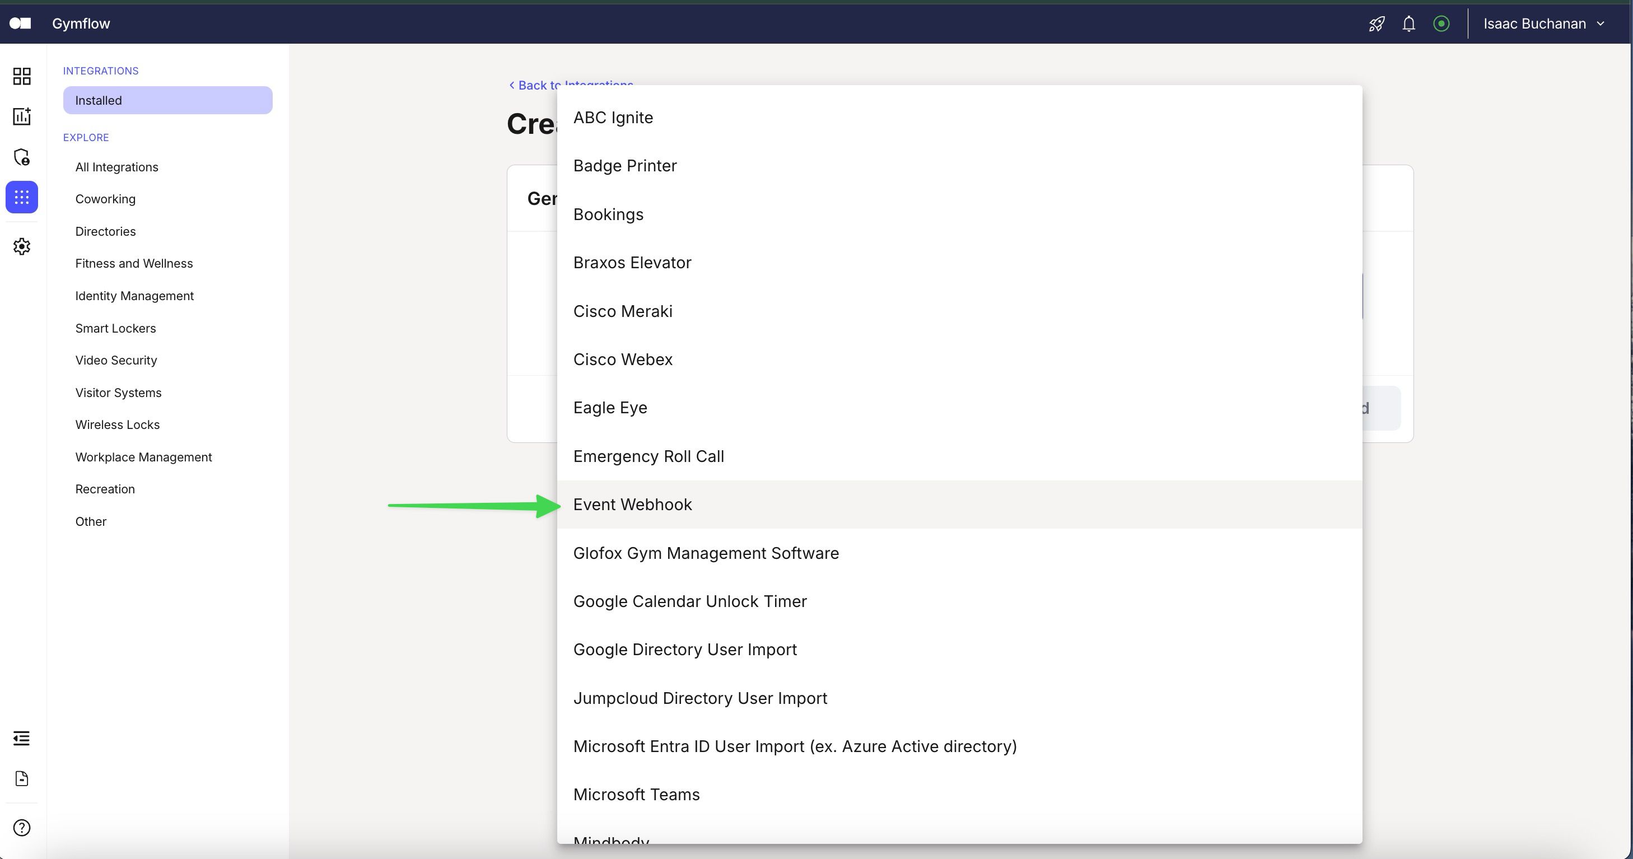
Task: Open the shield security icon in sidebar
Action: [21, 157]
